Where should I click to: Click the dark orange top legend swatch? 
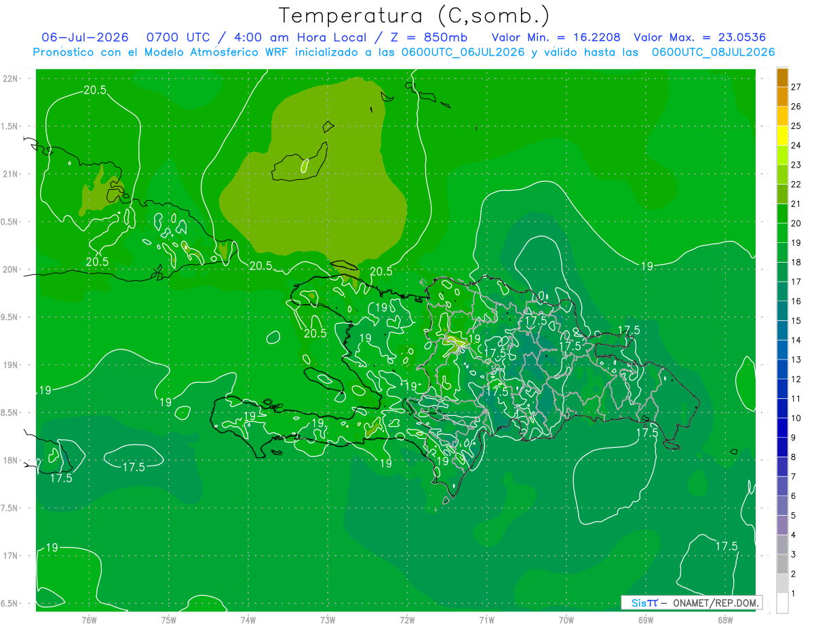782,77
